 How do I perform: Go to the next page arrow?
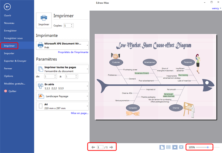113,147
